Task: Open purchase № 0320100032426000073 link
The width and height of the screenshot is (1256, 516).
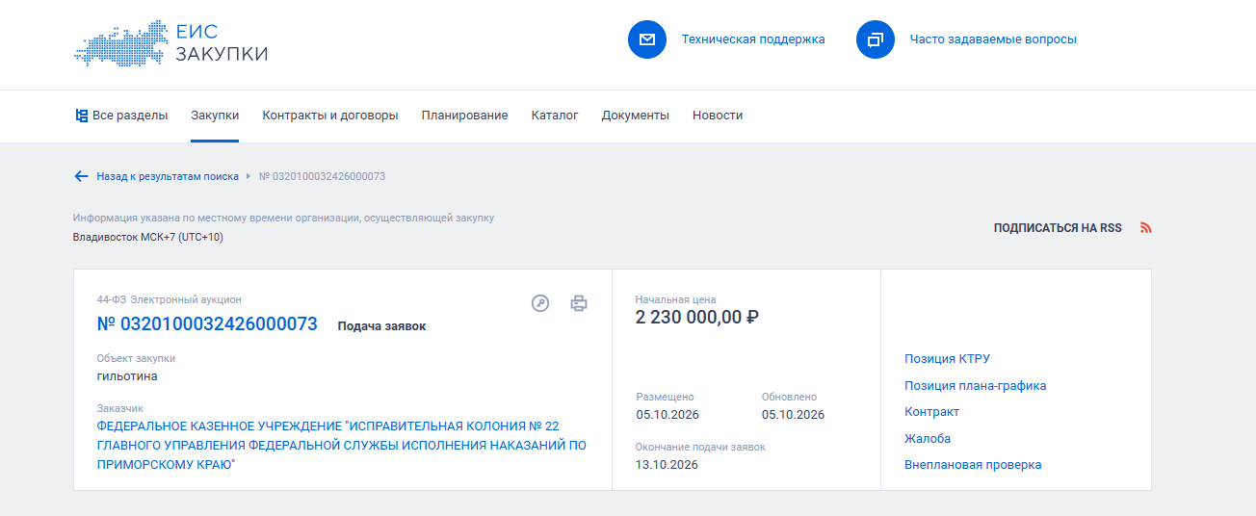Action: pyautogui.click(x=207, y=324)
